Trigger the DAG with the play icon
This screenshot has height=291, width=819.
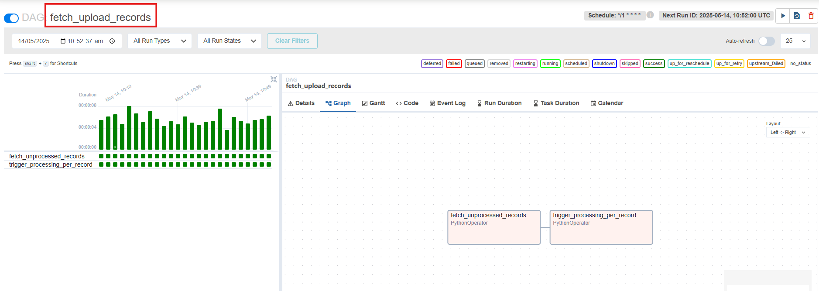[x=783, y=16]
